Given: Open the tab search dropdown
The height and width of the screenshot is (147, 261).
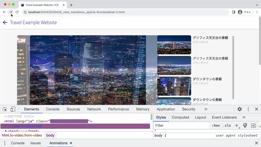Looking at the screenshot, I should click(x=257, y=5).
